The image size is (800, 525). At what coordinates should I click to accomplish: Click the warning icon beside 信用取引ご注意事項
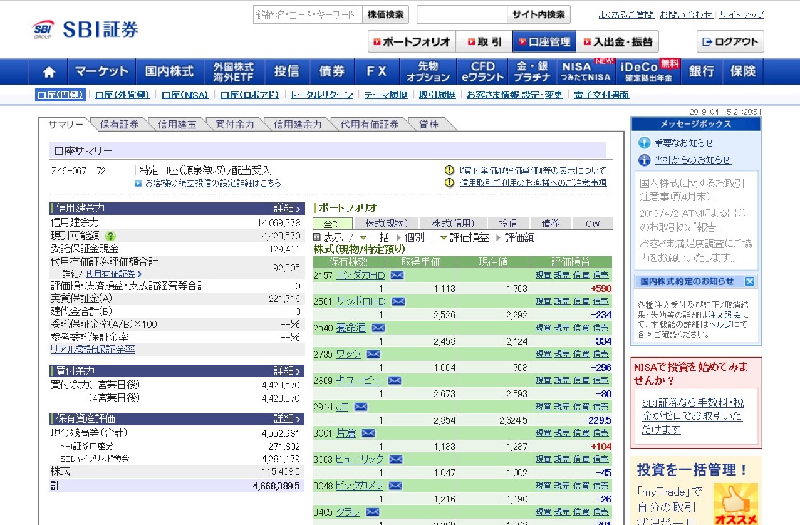(449, 183)
